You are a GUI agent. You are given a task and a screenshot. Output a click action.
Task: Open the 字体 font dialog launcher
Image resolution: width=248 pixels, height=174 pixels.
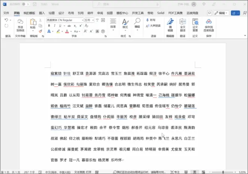coord(106,36)
